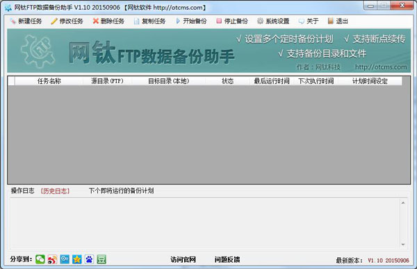This screenshot has height=269, width=417.
Task: Sort by 任务名称 column header
Action: coord(49,81)
